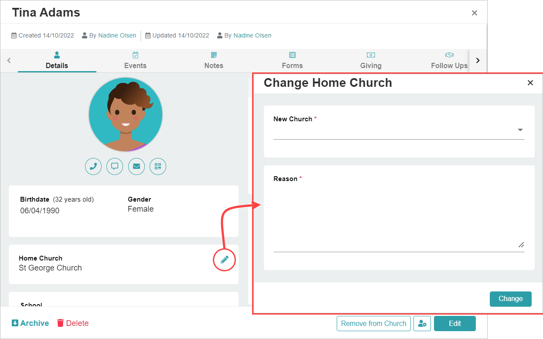543x339 pixels.
Task: Archive this person's record
Action: pos(30,323)
